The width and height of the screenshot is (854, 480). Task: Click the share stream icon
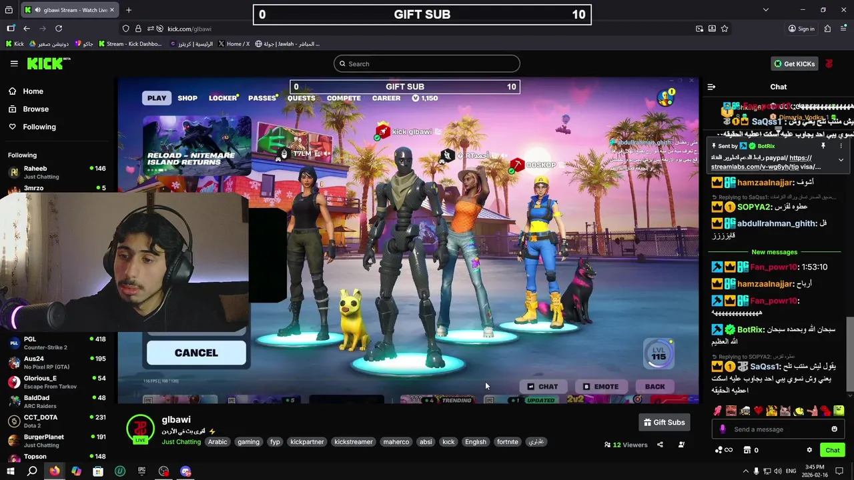click(x=660, y=445)
